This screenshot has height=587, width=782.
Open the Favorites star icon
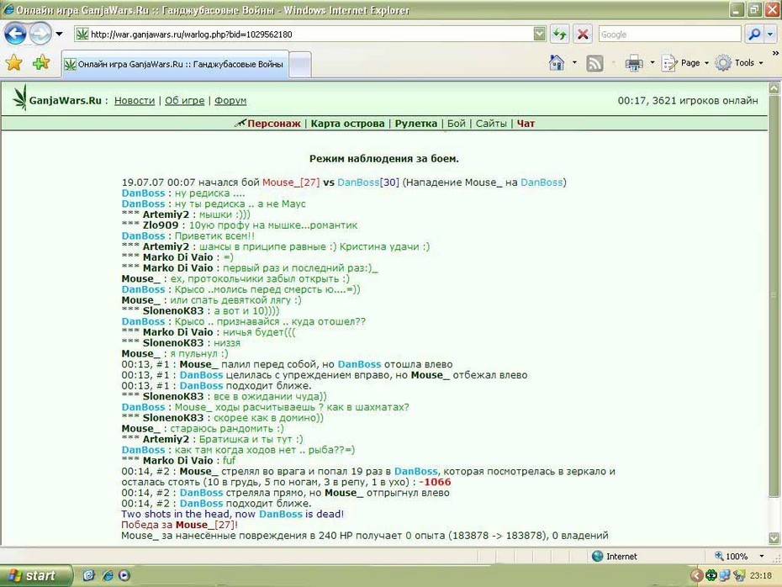(14, 63)
